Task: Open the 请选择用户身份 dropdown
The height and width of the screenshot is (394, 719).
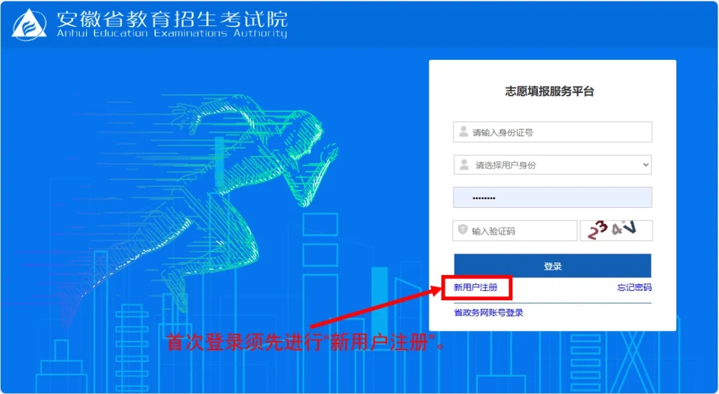Action: tap(553, 165)
